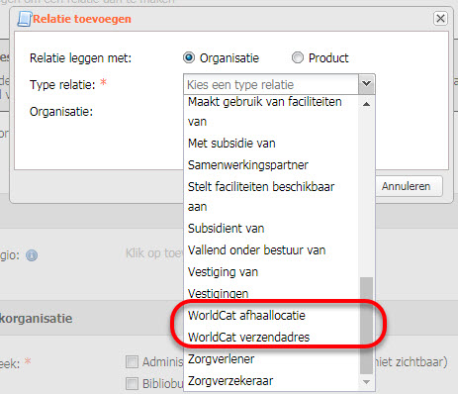This screenshot has height=394, width=458.
Task: Open the Type relatie dropdown arrow
Action: [366, 84]
